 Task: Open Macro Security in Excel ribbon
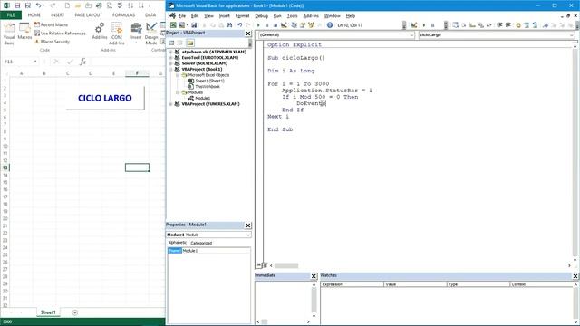52,42
